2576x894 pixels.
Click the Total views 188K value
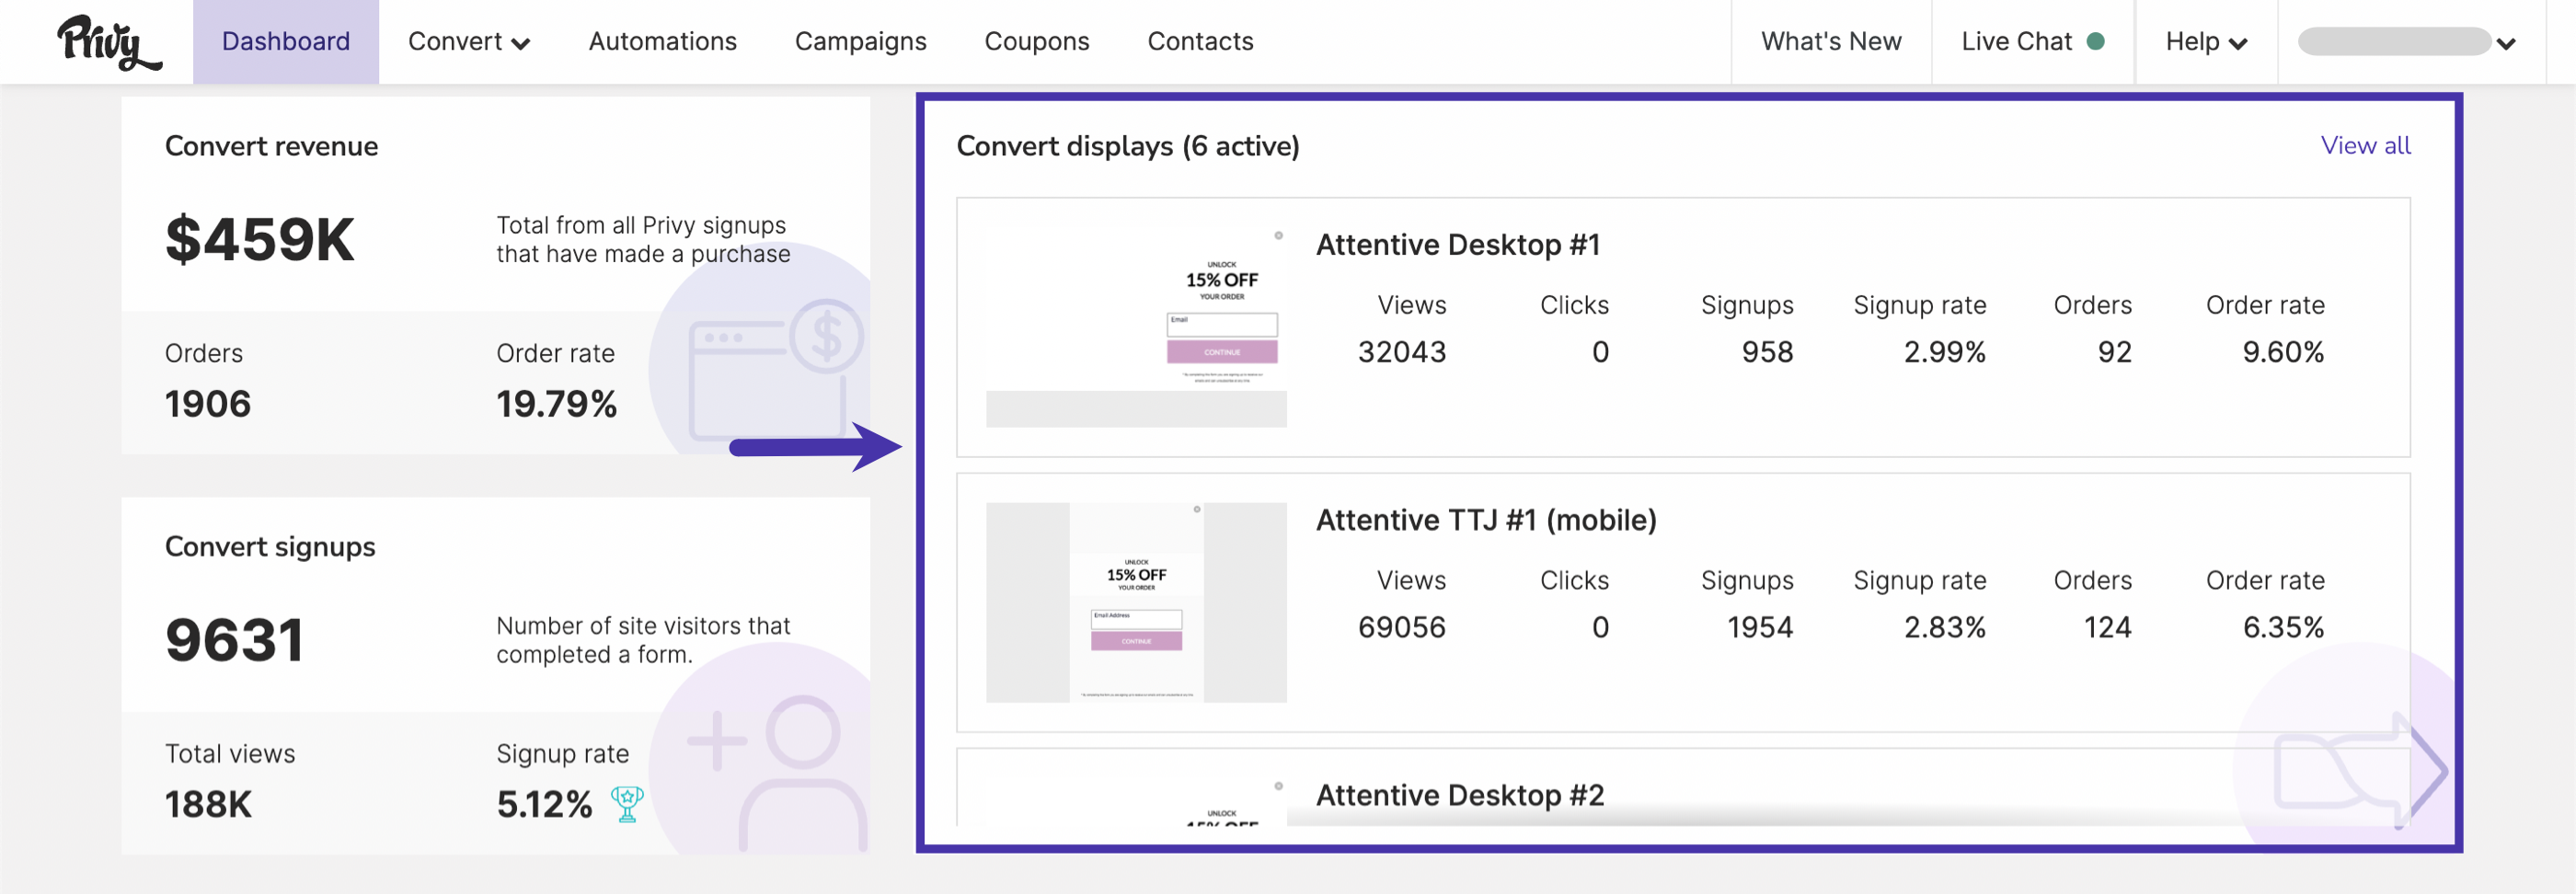point(208,804)
